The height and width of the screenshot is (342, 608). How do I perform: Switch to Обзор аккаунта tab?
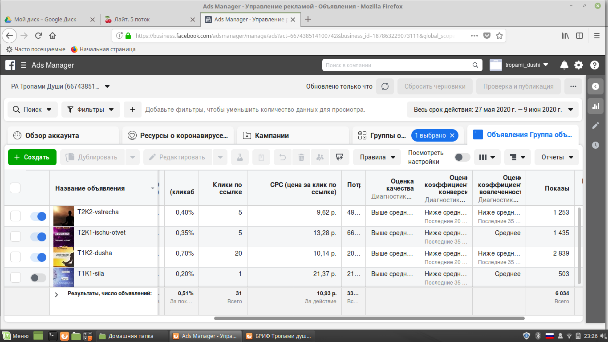63,135
